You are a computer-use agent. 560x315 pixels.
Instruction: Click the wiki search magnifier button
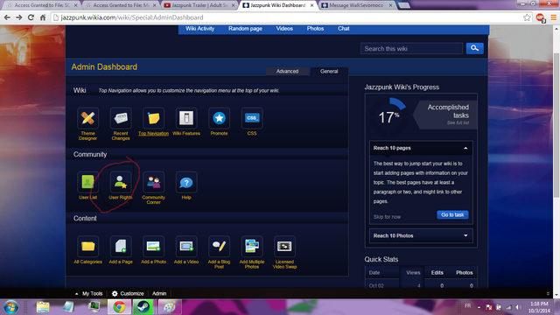point(474,48)
